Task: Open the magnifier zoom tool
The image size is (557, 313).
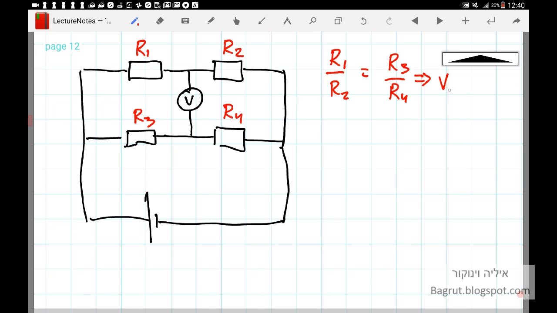Action: [x=313, y=21]
